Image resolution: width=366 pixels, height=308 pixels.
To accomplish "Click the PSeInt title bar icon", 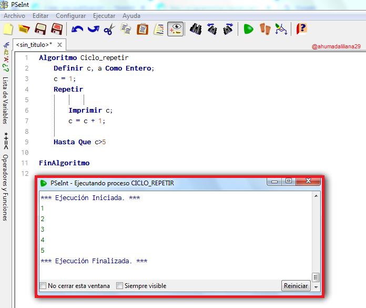I will [4, 5].
